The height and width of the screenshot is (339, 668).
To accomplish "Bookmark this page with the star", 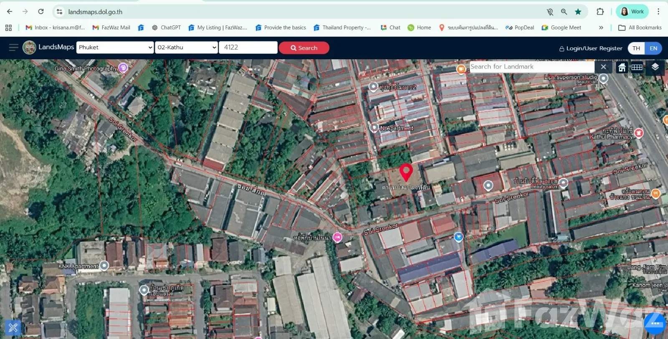I will tap(578, 12).
